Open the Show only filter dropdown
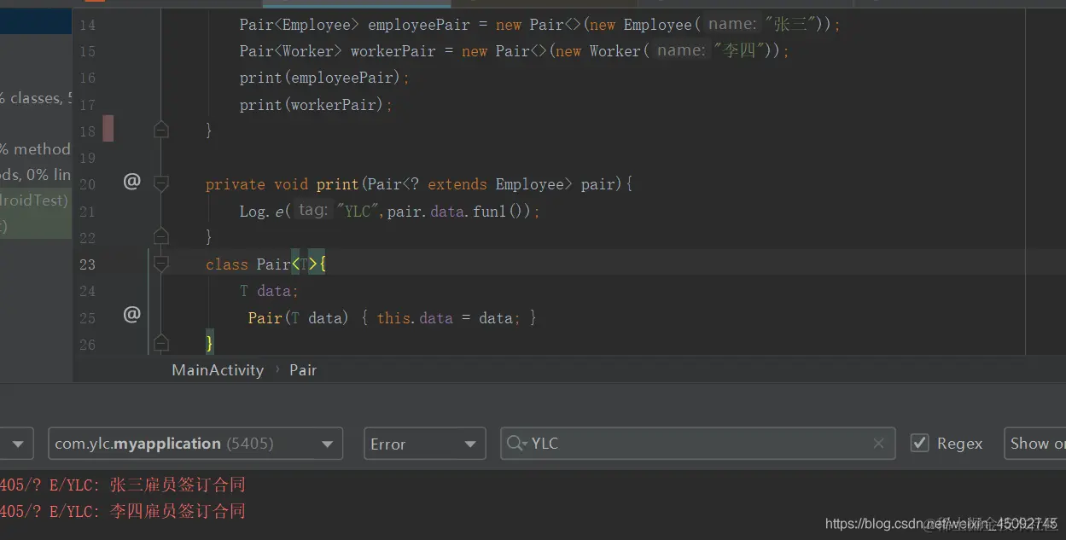1066x540 pixels. [x=1035, y=444]
